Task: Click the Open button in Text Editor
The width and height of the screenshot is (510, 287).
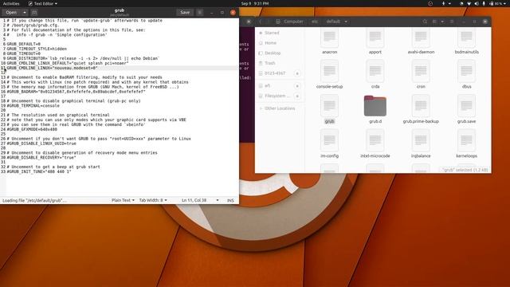Action: pos(11,13)
